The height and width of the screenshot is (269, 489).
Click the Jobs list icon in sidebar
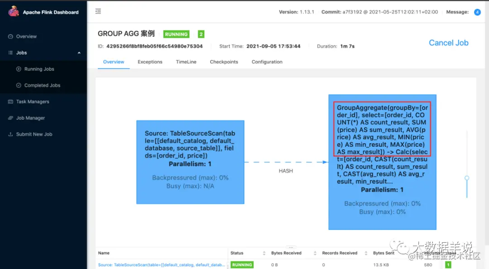tap(10, 53)
